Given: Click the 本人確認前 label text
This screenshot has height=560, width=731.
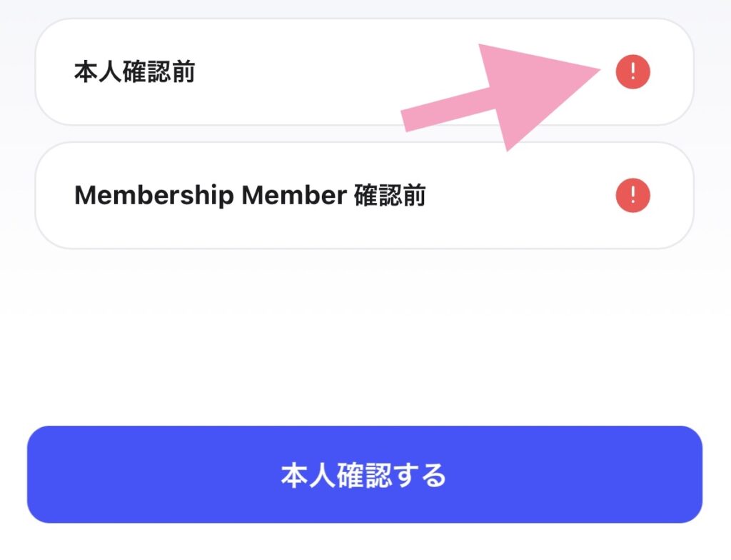Looking at the screenshot, I should pos(134,71).
